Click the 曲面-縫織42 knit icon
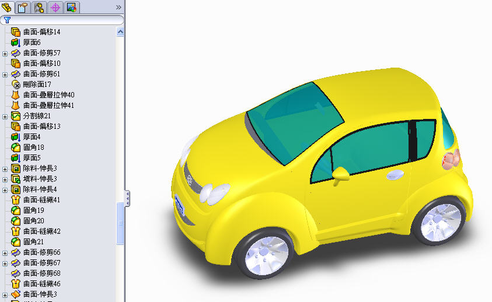The width and height of the screenshot is (492, 302). 16,231
